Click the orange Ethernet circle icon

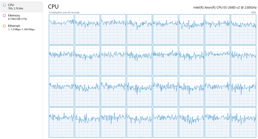(x=4, y=26)
